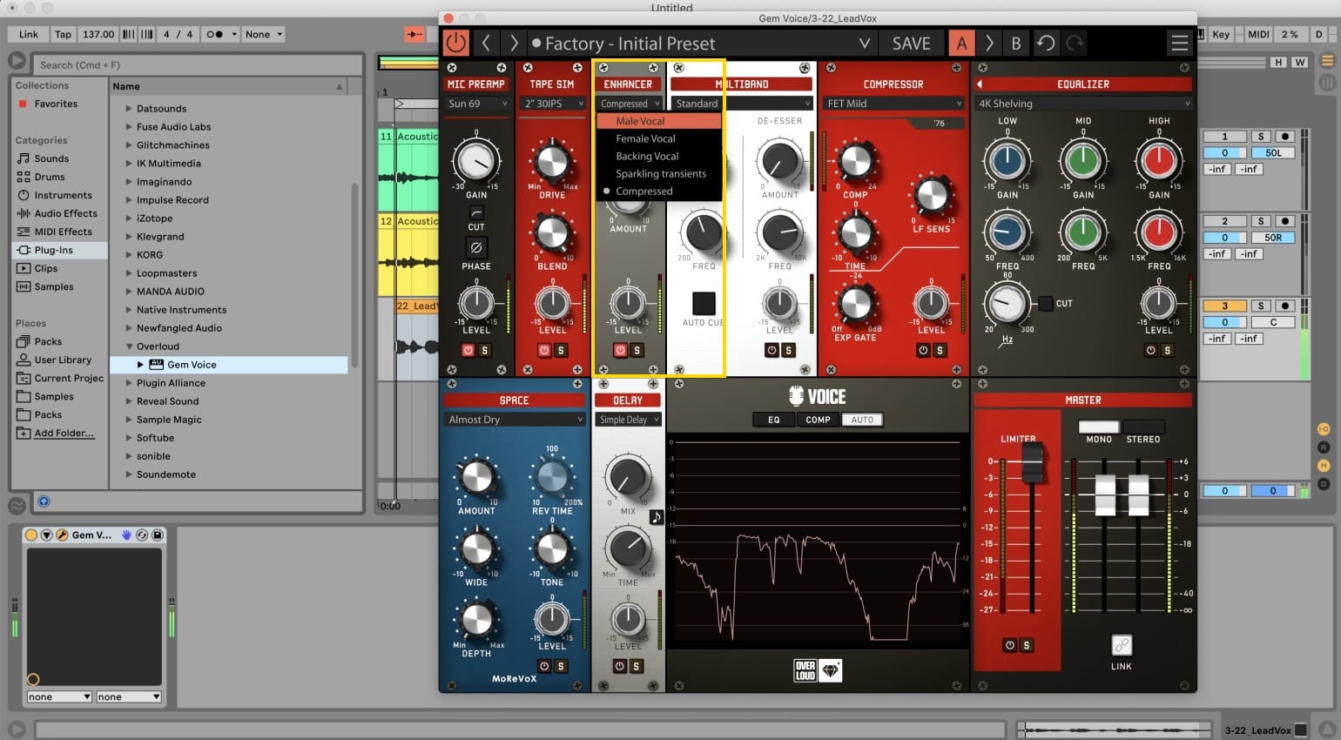Select the A comparison slot
The image size is (1341, 740).
click(961, 43)
